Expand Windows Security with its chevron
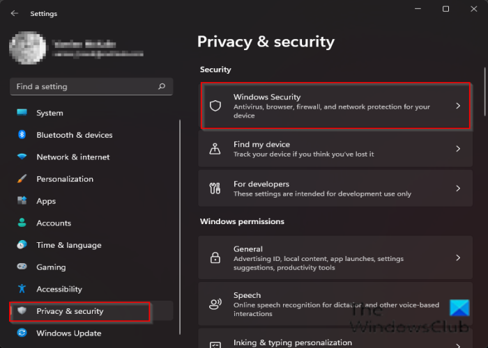This screenshot has height=348, width=488. pyautogui.click(x=458, y=106)
